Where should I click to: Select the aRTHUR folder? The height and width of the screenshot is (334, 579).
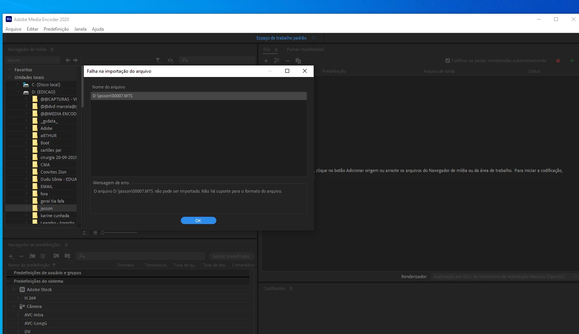[x=49, y=136]
